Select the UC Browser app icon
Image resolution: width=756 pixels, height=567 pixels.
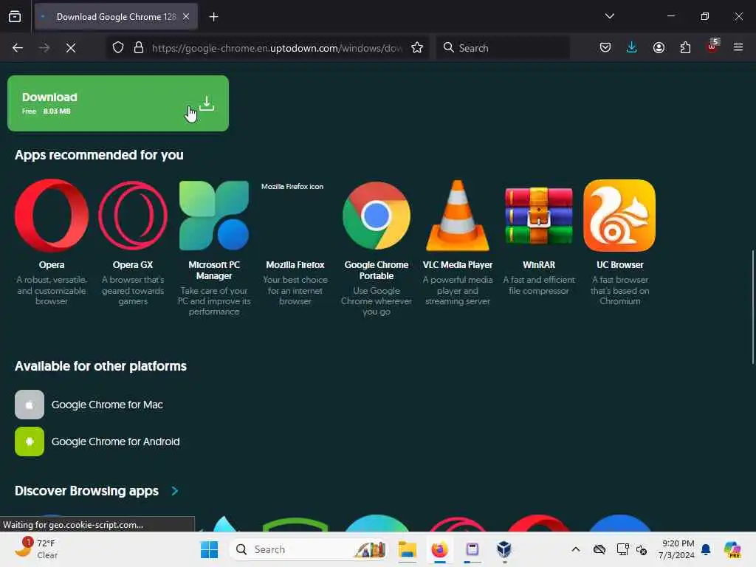(619, 216)
